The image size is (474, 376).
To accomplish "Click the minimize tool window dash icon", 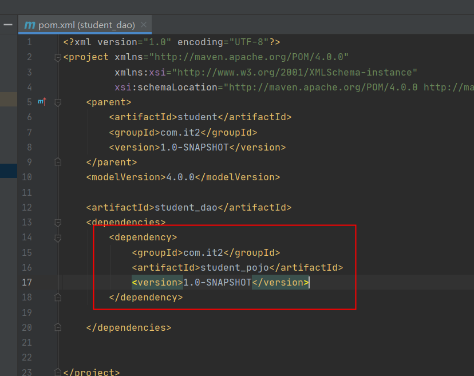I will (8, 25).
